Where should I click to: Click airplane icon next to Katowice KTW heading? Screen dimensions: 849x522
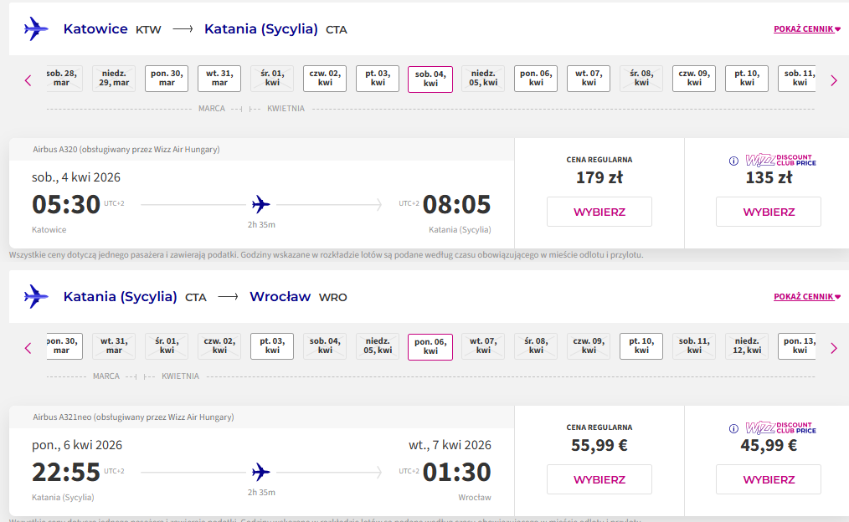[36, 28]
